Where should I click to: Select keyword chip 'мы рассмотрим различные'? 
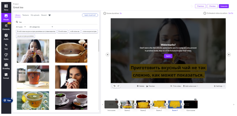click(26, 36)
